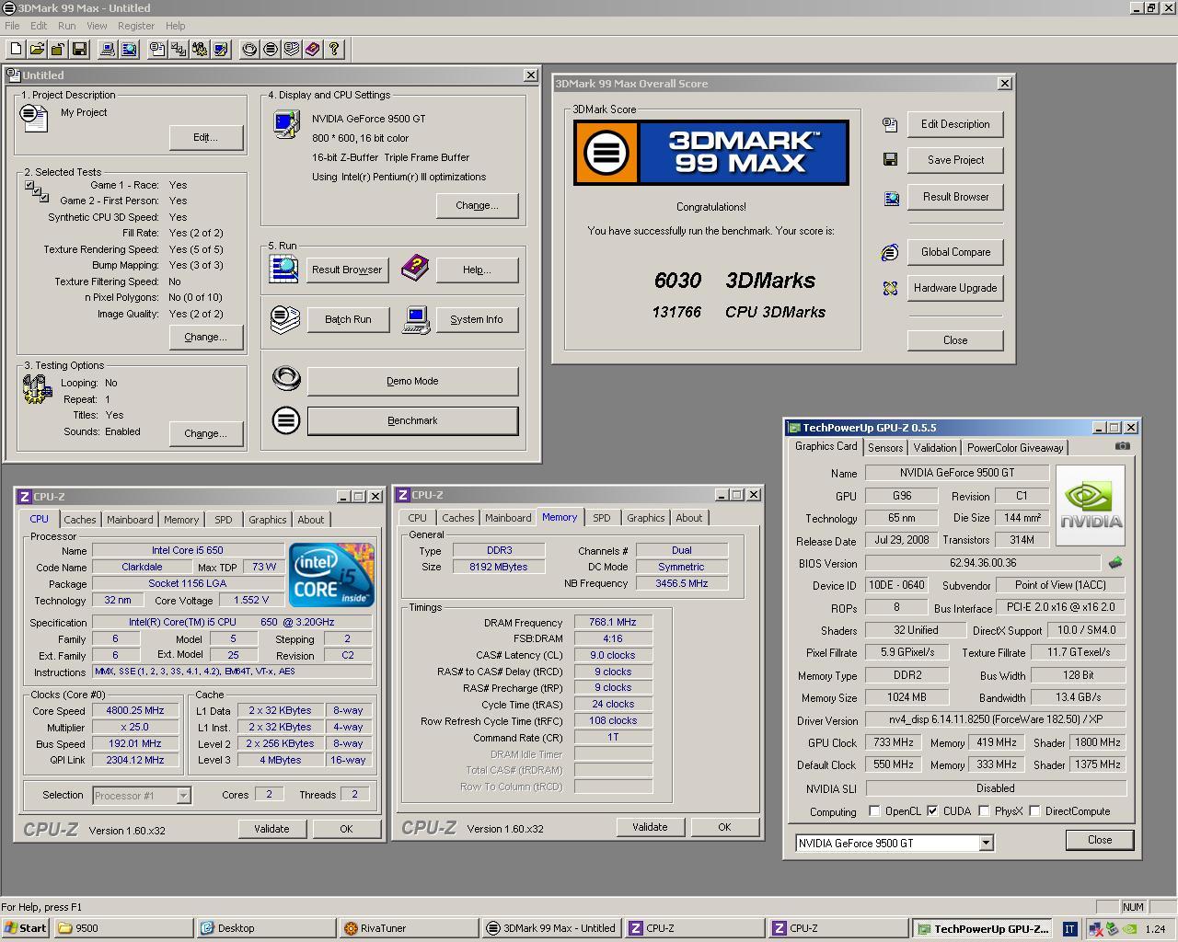Viewport: 1178px width, 942px height.
Task: Click the Display settings toolbar icon
Action: (221, 49)
